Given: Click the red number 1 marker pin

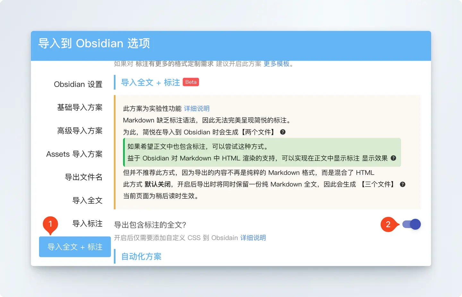Looking at the screenshot, I should tap(50, 224).
